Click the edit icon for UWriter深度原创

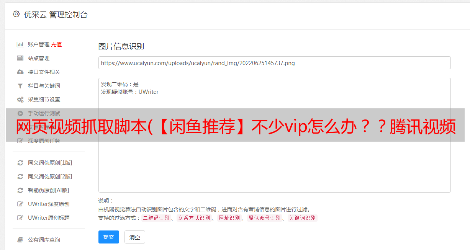coord(20,204)
